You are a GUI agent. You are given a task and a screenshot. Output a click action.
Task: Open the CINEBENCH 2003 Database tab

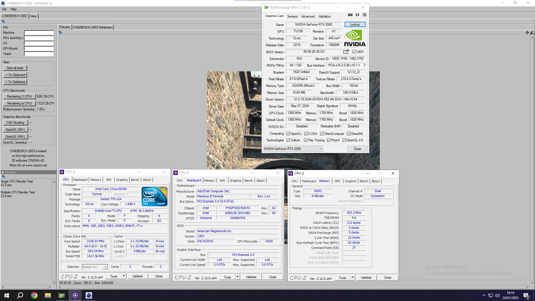point(92,27)
